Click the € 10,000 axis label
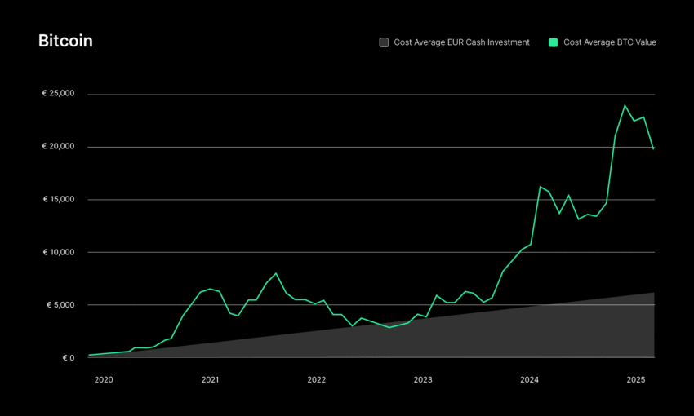This screenshot has width=694, height=416. [x=59, y=252]
